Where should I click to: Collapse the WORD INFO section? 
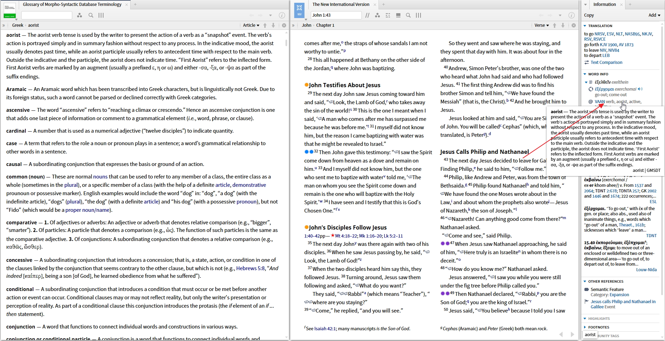585,74
